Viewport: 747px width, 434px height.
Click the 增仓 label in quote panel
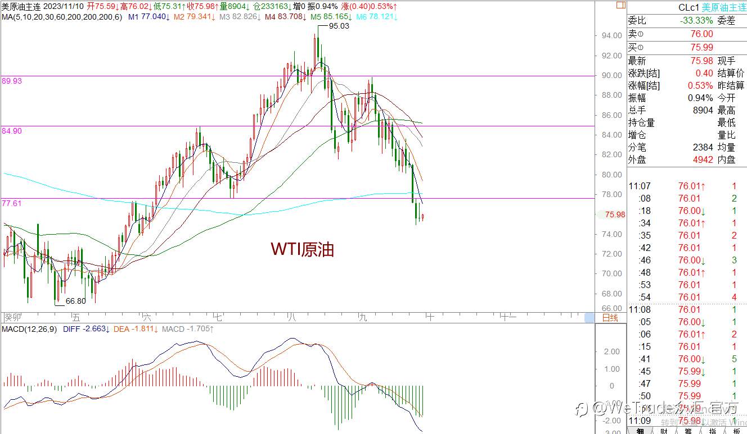tap(637, 135)
